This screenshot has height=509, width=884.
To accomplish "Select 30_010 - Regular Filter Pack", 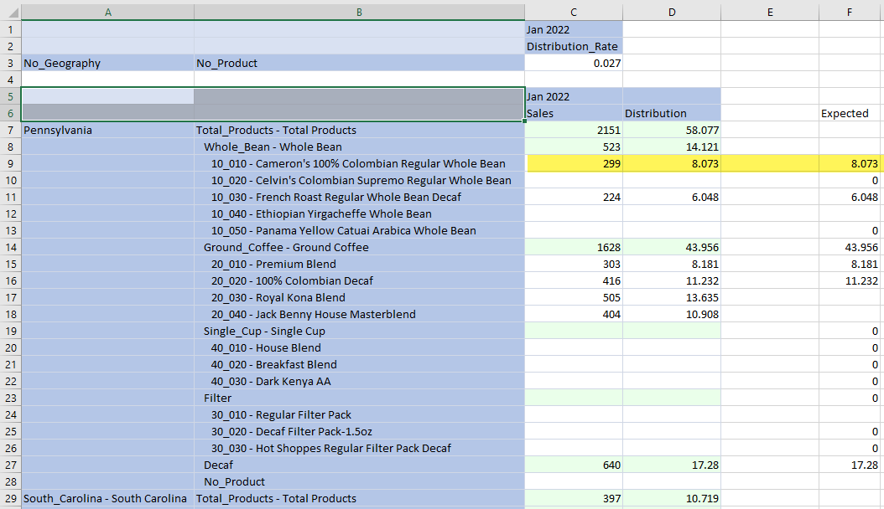I will [359, 414].
